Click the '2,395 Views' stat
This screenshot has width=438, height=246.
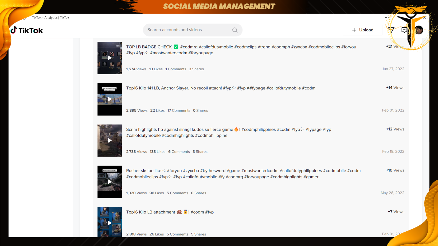[x=137, y=110]
